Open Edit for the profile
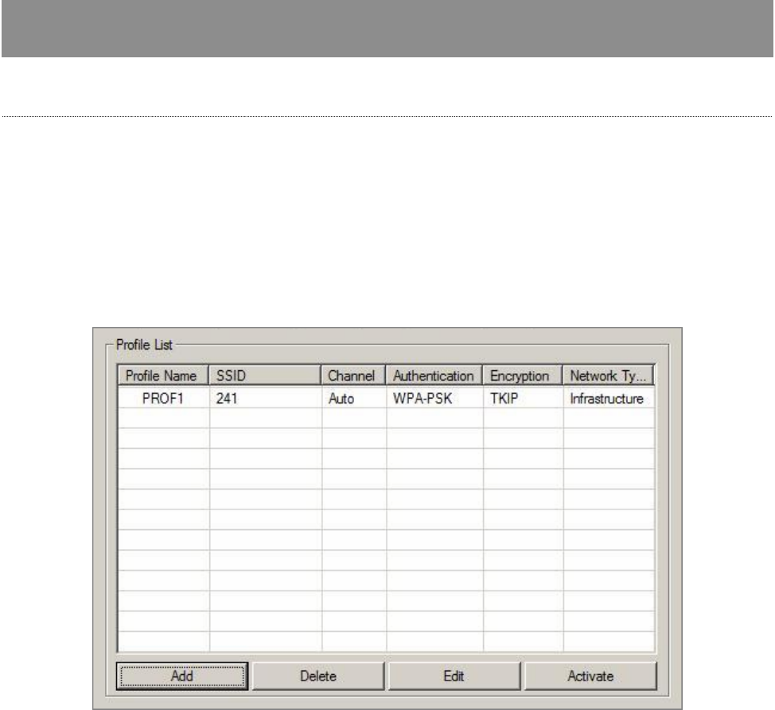The width and height of the screenshot is (775, 710). 454,676
